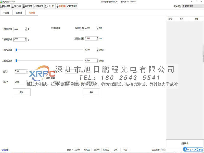The height and width of the screenshot is (153, 204).
Task: Adjust the 二段测试速度 spinner arrows
Action: (x=97, y=60)
